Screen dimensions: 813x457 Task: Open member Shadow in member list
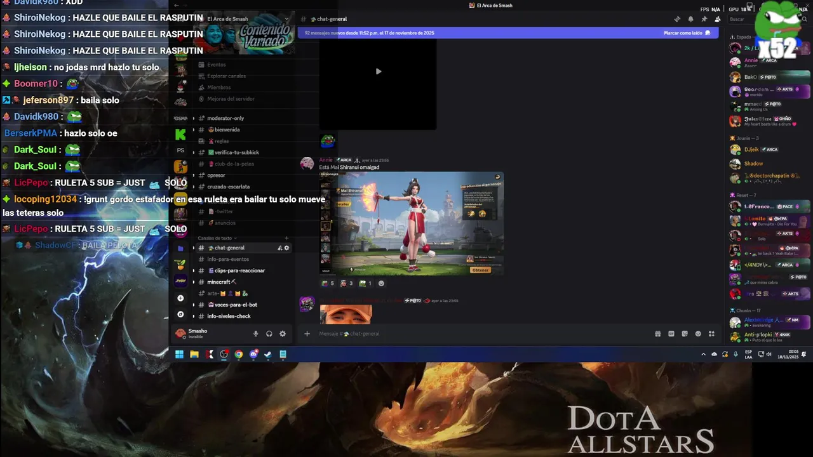(x=770, y=164)
